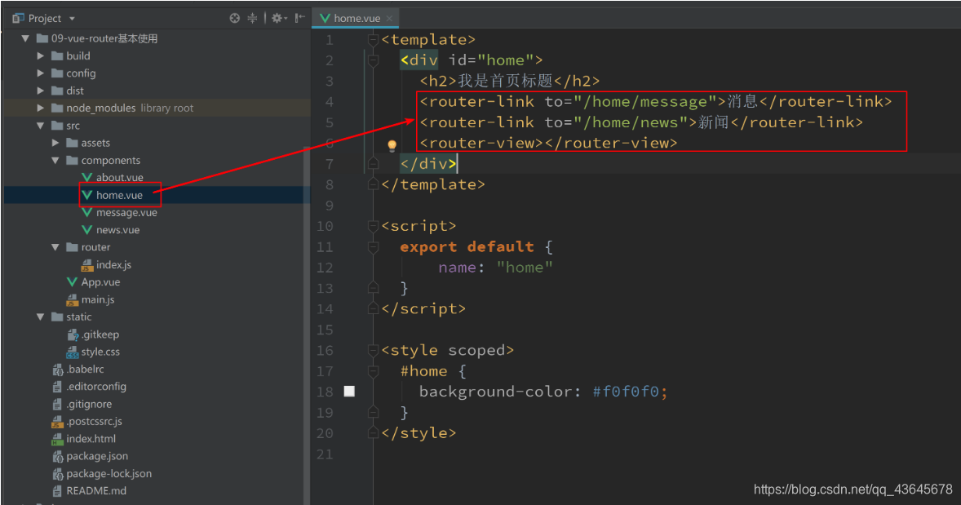Select home.vue in the project tree
Screen dimensions: 961x505
119,195
